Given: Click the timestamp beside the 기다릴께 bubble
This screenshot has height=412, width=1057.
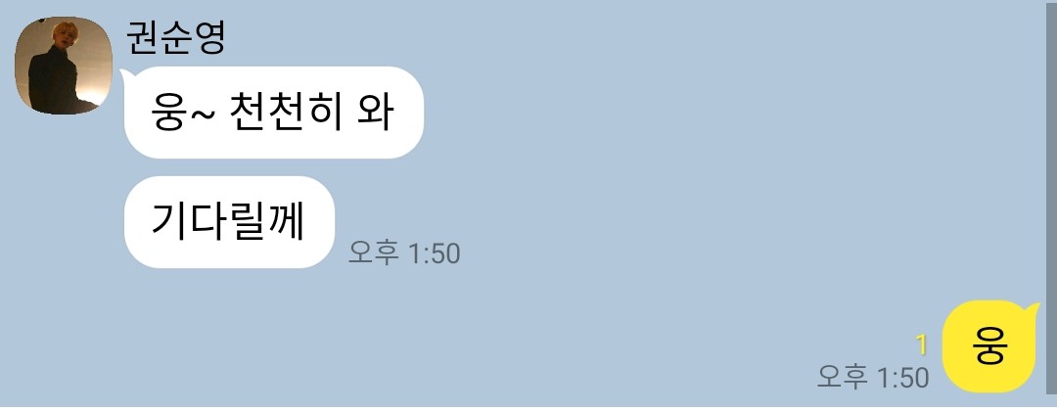Looking at the screenshot, I should point(404,253).
